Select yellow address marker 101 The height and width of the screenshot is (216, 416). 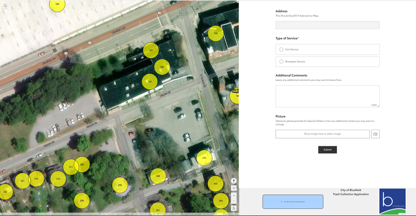coord(151,50)
